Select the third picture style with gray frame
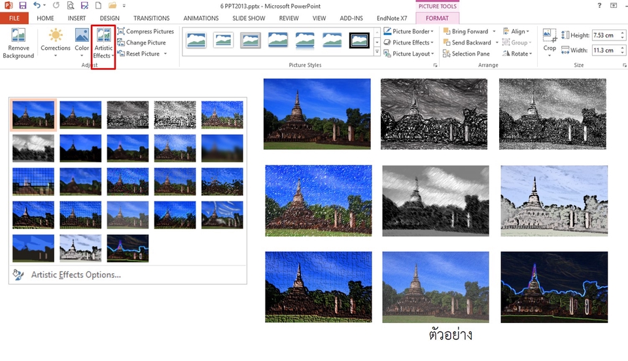 251,40
